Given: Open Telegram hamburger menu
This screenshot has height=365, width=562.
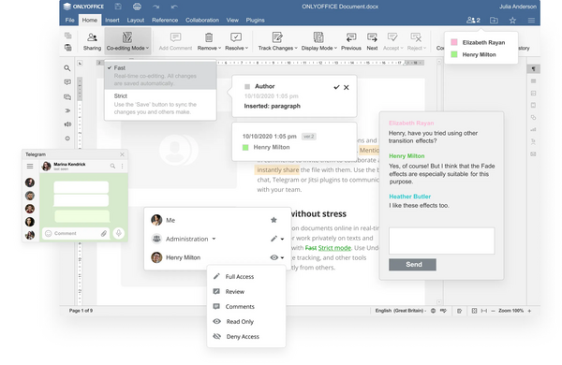Looking at the screenshot, I should pyautogui.click(x=30, y=167).
